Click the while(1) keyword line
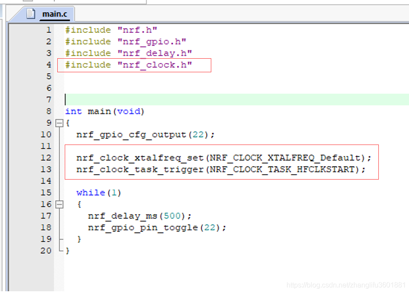The height and width of the screenshot is (293, 409). coord(98,193)
